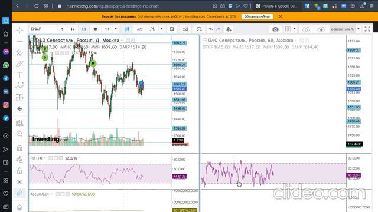Expand the chart style dropdown arrow
The height and width of the screenshot is (212, 378).
coord(161,29)
